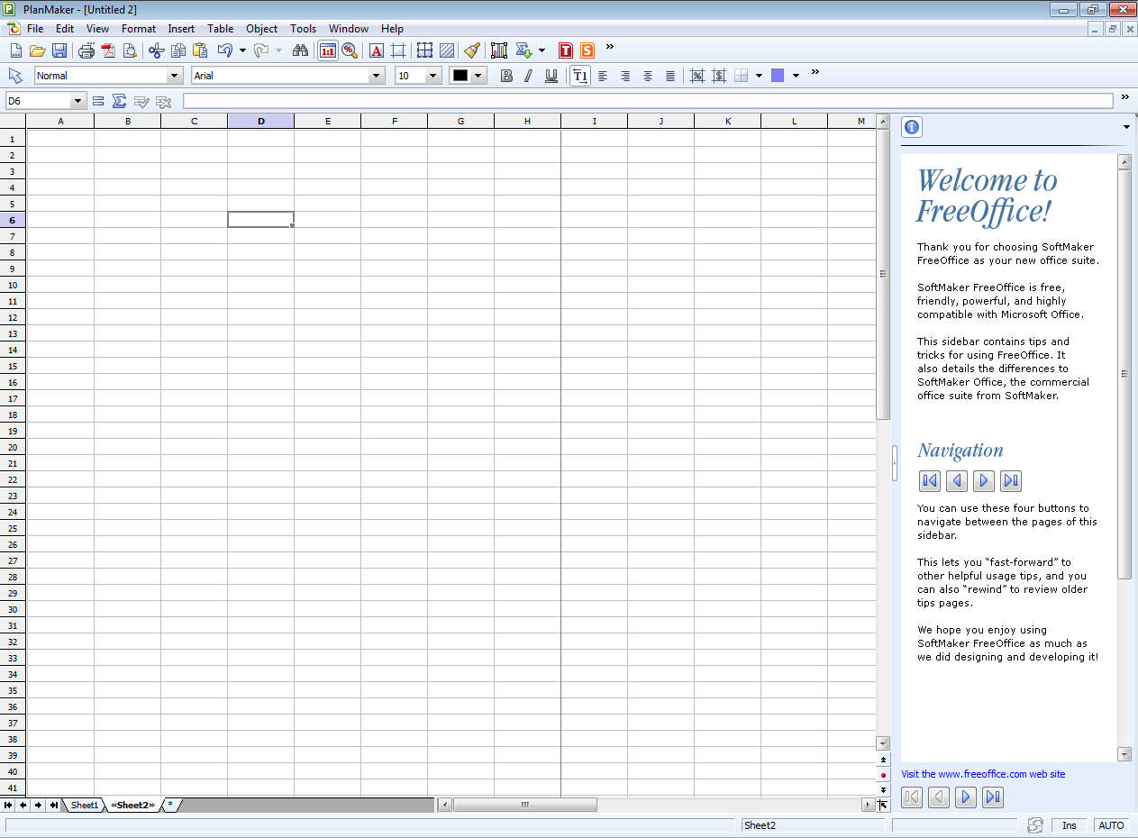Click the Export as PDF icon

click(108, 50)
